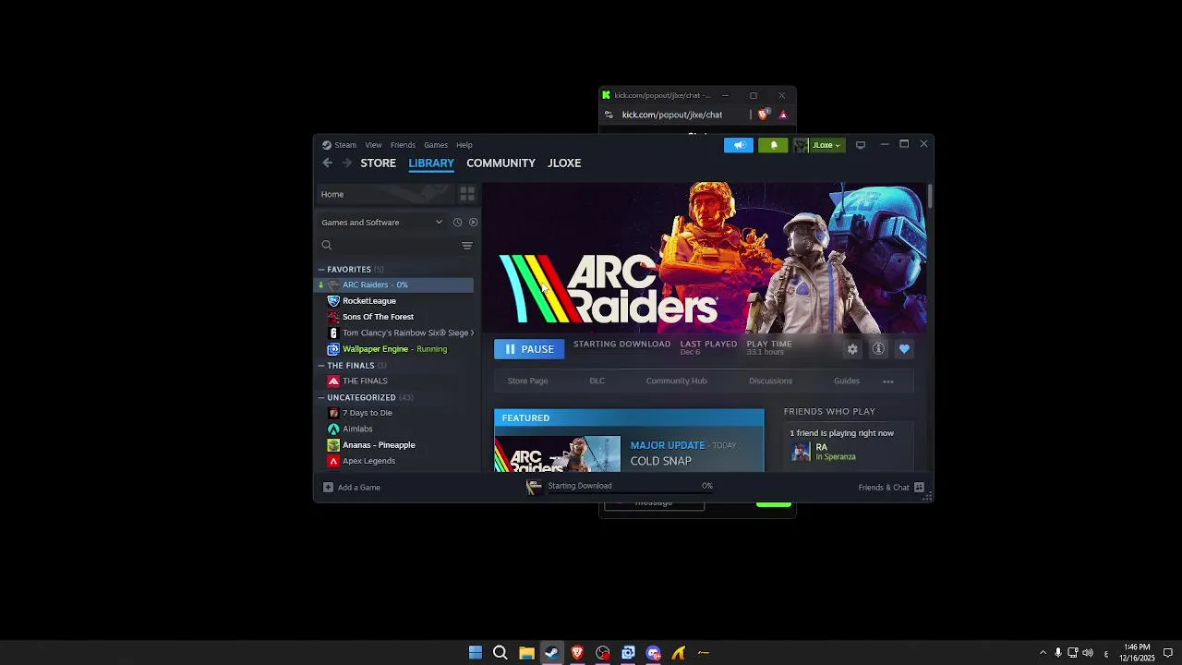This screenshot has height=665, width=1182.
Task: Click Rocket League icon in favorites
Action: (333, 301)
